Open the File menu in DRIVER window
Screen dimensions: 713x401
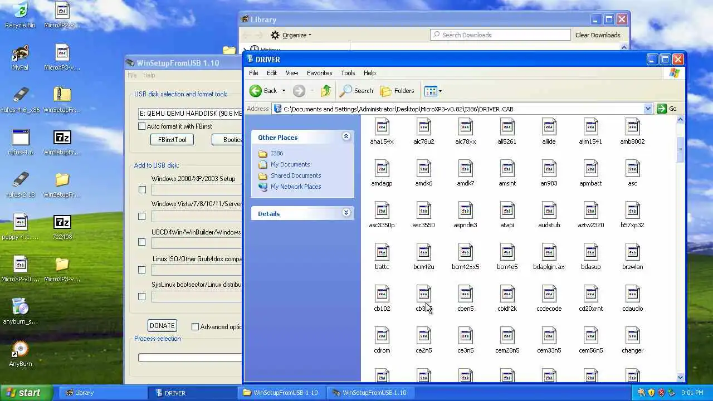253,73
